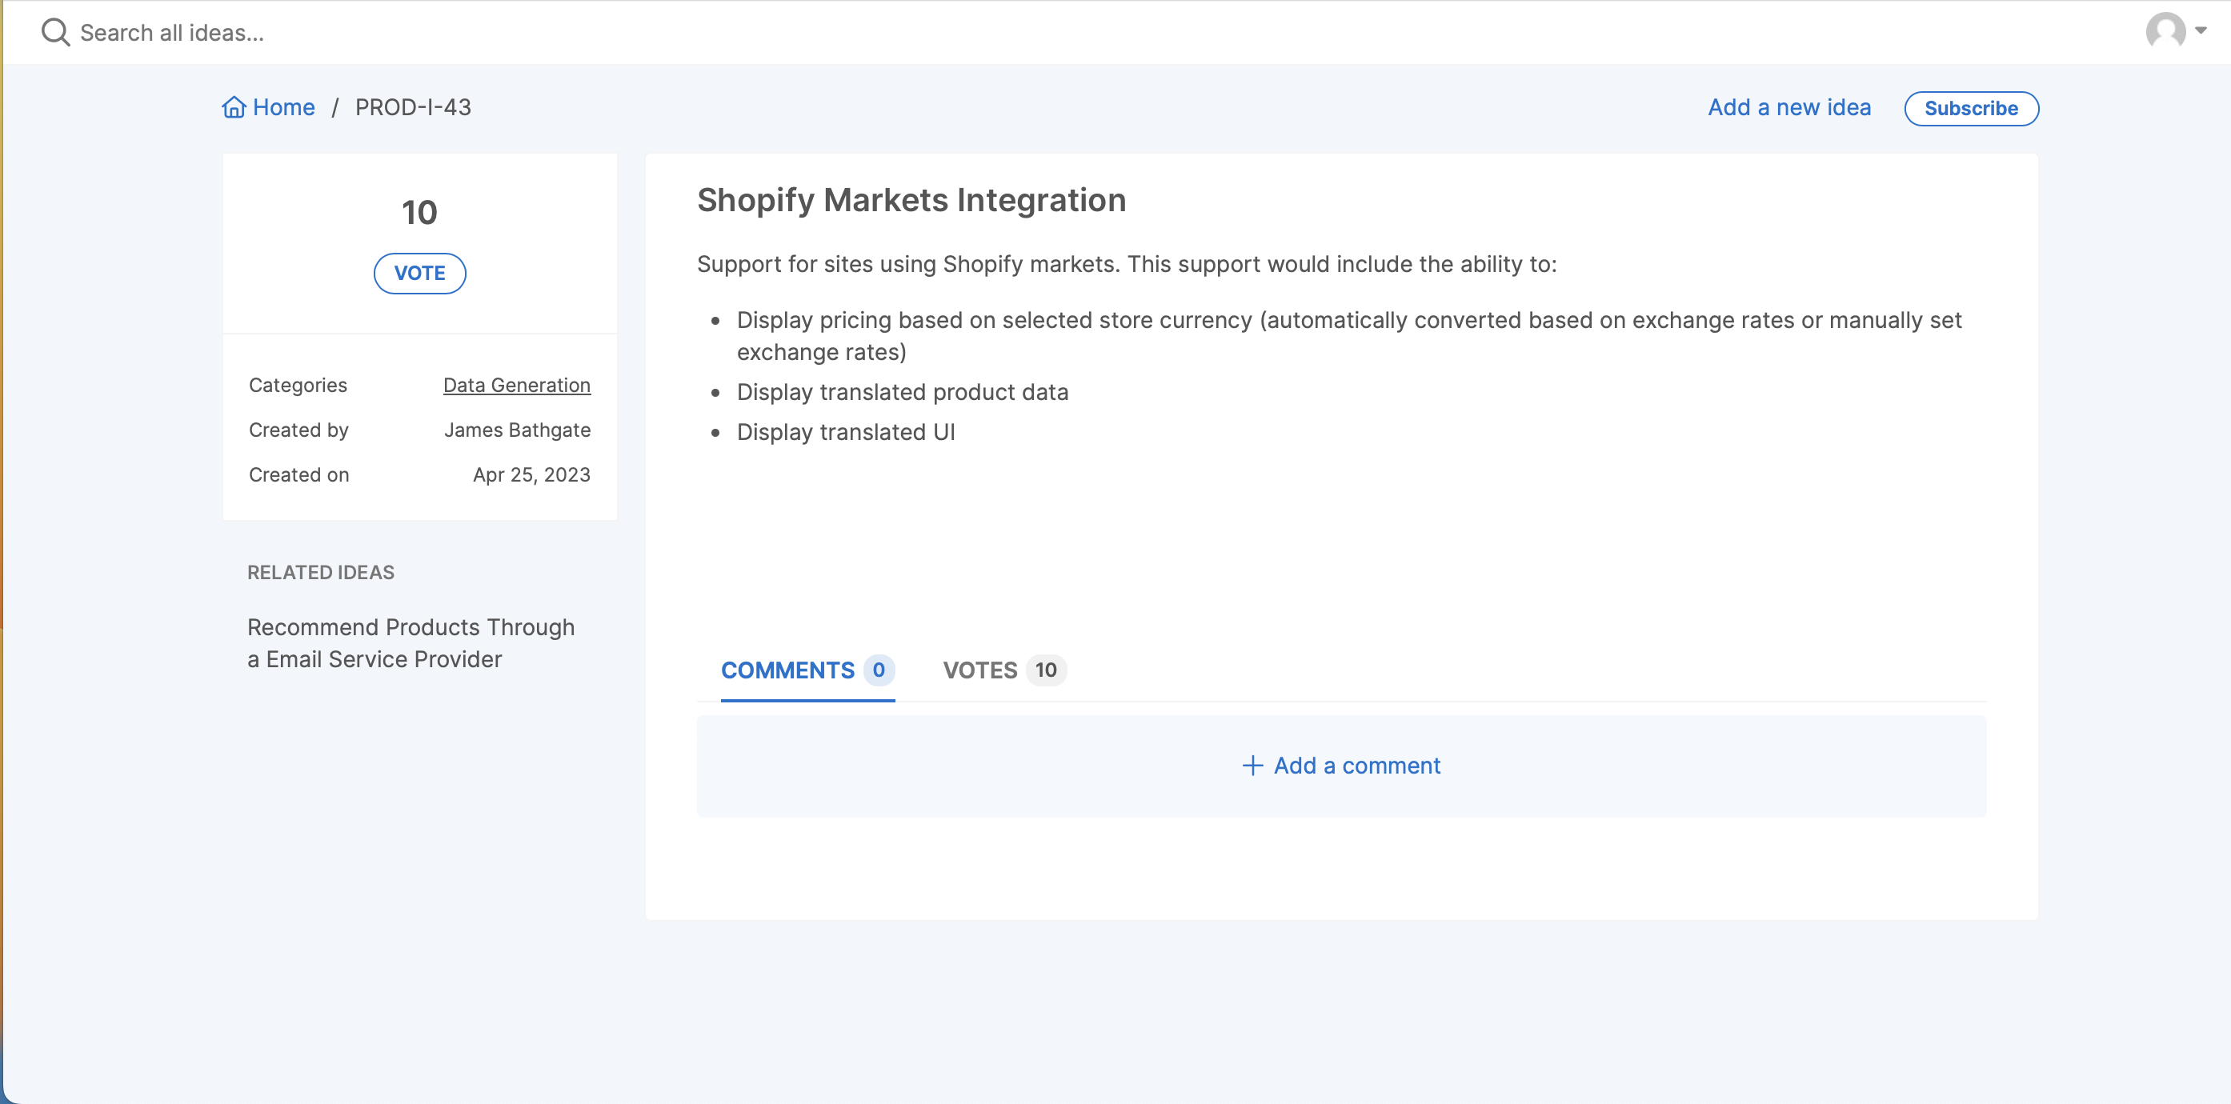Open the user avatar menu
2231x1104 pixels.
2165,32
